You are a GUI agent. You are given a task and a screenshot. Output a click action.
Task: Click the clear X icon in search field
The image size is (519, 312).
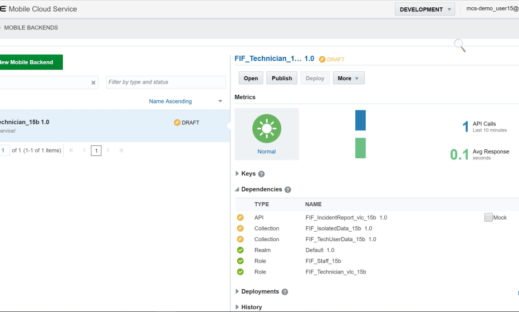(x=93, y=82)
